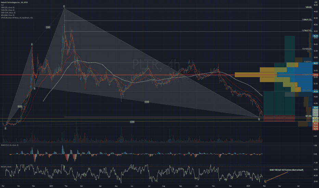The image size is (319, 188).
Task: Click the MACD (12, 26, close, 9) label
Action: (x=10, y=145)
